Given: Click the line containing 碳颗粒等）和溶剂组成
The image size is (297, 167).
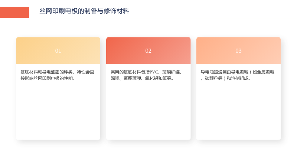Looking at the screenshot, I should (226, 78).
